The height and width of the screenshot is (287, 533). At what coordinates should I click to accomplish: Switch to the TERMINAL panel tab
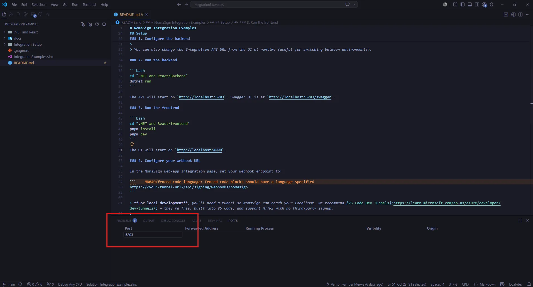coord(215,220)
